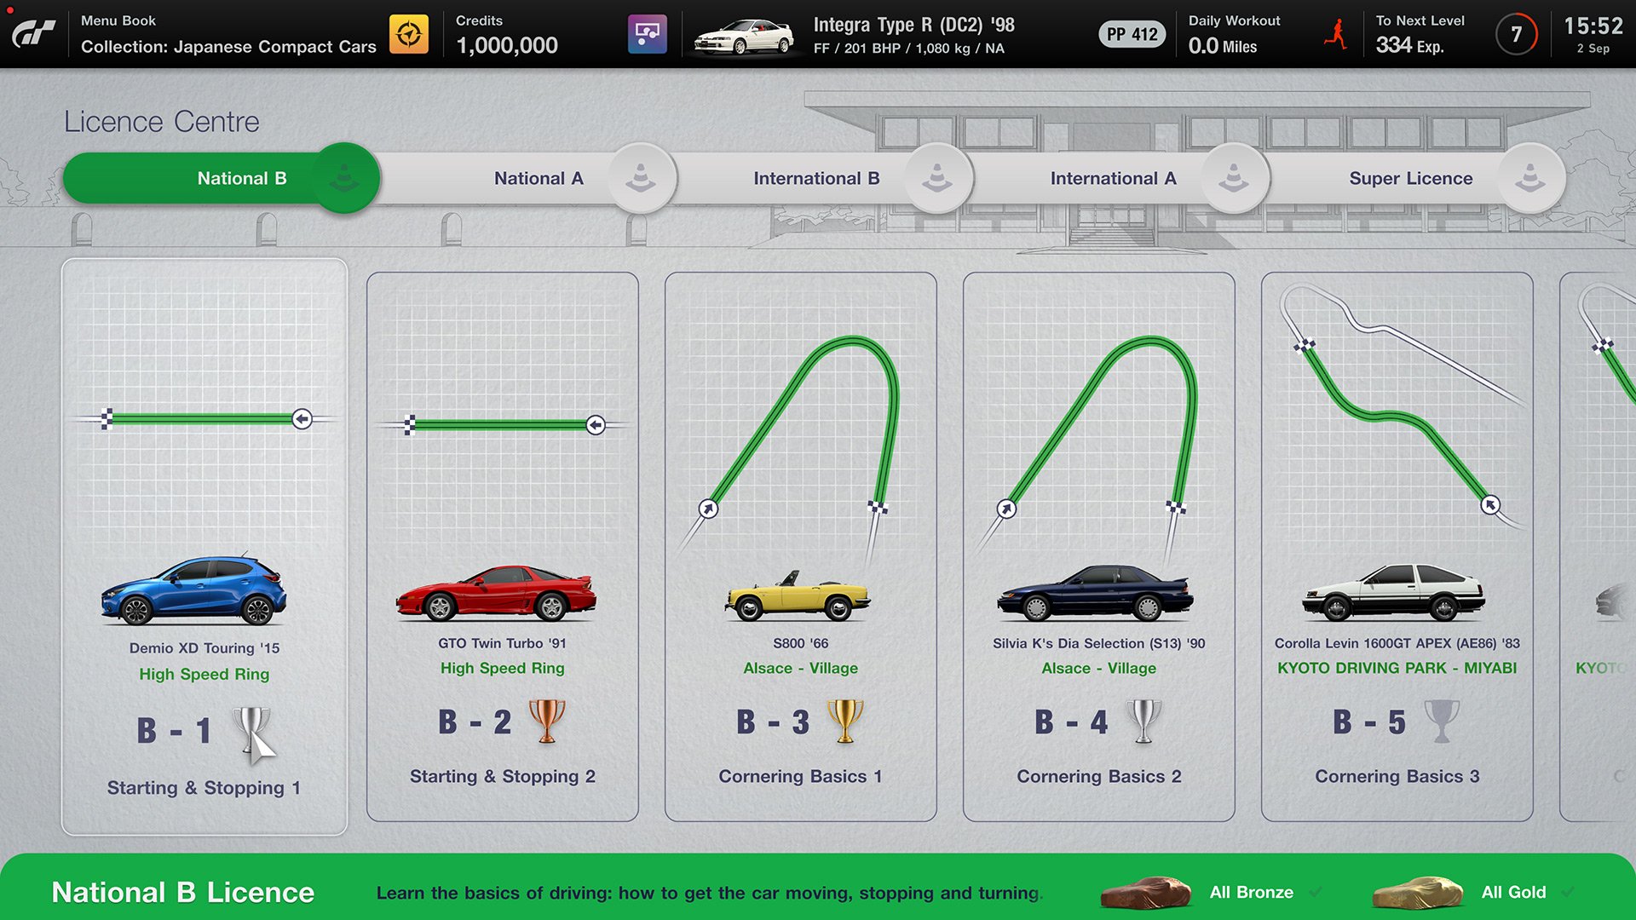Toggle the National B licence selection

240,177
